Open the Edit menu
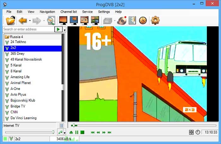221x144 pixels. coord(20,12)
